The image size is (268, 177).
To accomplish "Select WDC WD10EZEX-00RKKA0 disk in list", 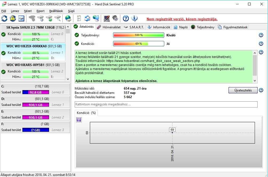I will coord(33,52).
